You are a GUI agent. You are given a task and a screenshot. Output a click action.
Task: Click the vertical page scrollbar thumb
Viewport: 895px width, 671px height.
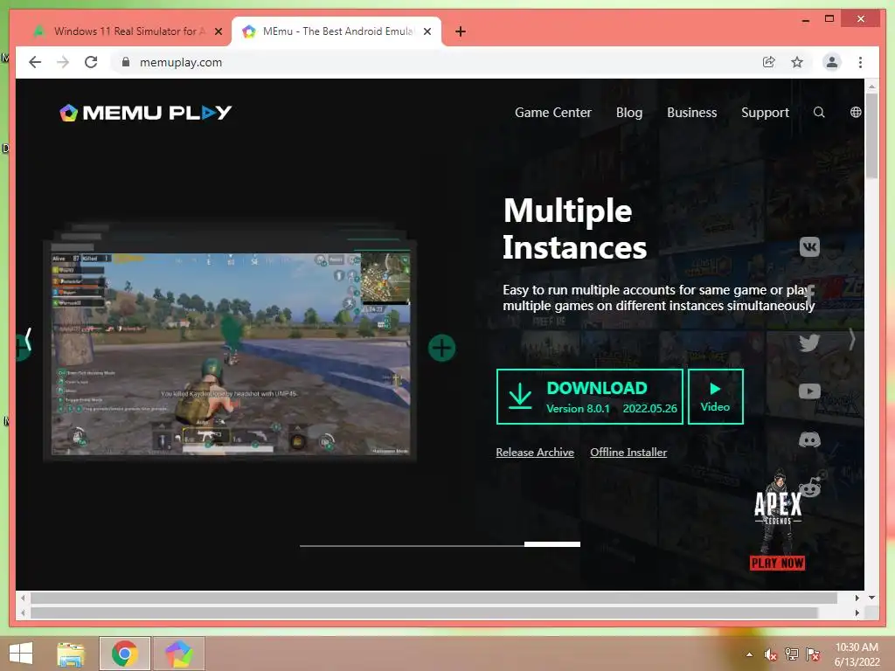(871, 135)
